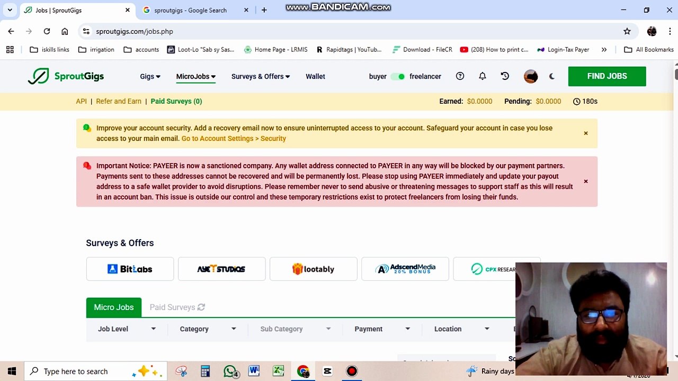
Task: Click the SproutGigs logo
Action: 66,76
